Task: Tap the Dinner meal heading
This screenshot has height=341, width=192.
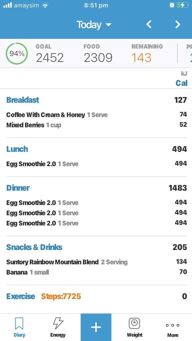Action: (x=18, y=188)
